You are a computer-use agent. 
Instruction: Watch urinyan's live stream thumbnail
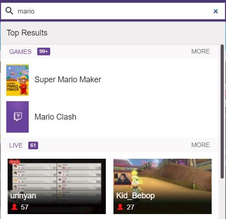[56, 186]
